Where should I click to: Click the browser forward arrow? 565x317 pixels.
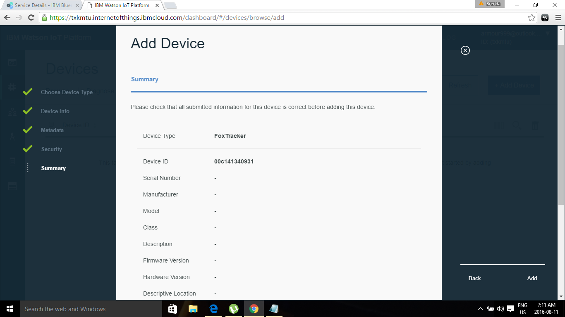[19, 17]
